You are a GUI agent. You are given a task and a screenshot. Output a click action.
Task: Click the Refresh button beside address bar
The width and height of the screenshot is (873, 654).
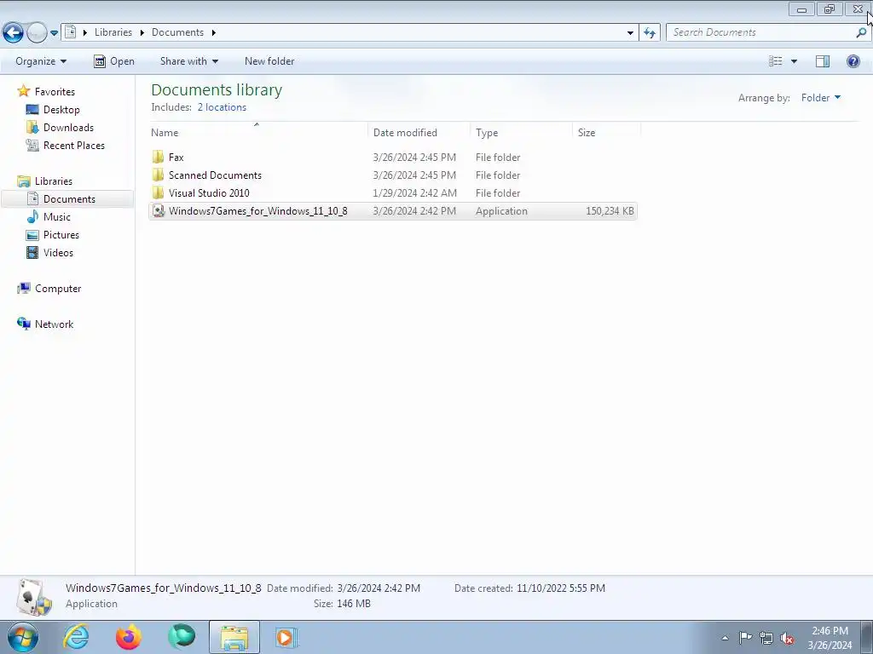pyautogui.click(x=650, y=33)
